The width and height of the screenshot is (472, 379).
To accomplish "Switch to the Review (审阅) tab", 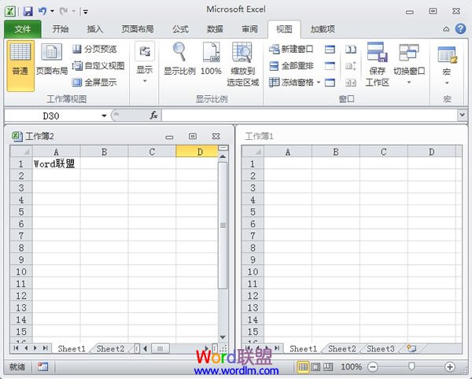I will (x=249, y=29).
